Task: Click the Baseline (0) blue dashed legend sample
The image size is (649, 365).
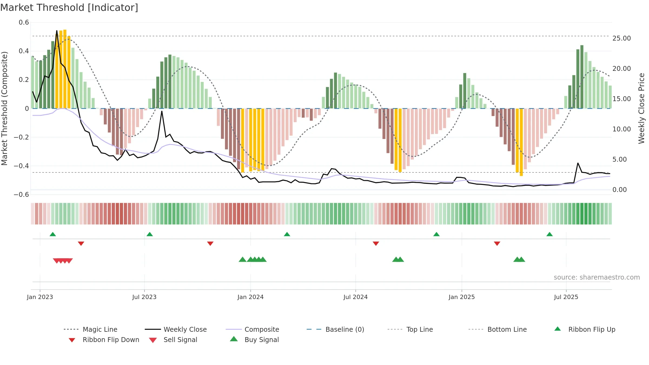Action: tap(314, 329)
